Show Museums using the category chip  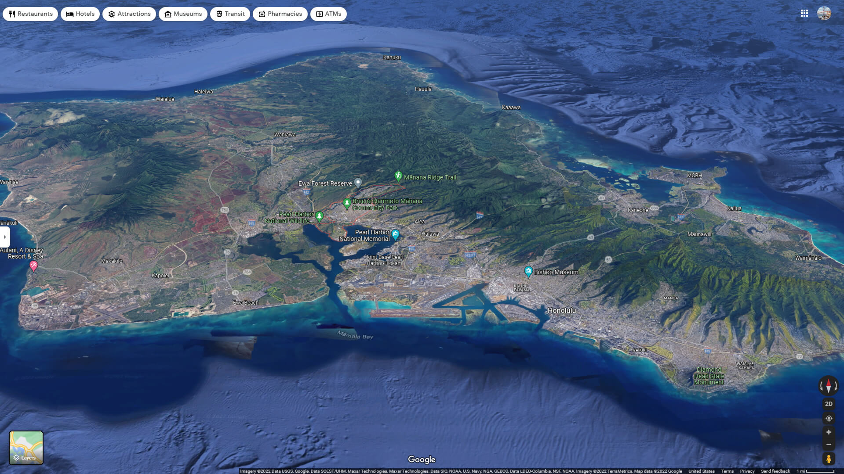click(x=183, y=14)
